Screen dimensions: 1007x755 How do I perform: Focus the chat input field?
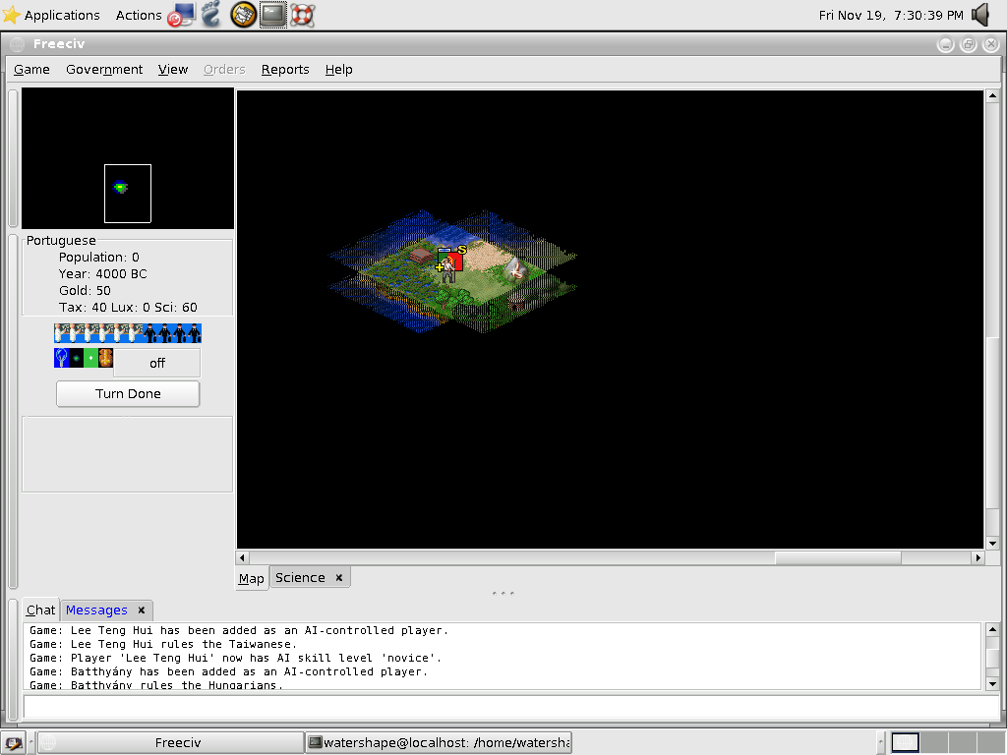click(x=511, y=706)
